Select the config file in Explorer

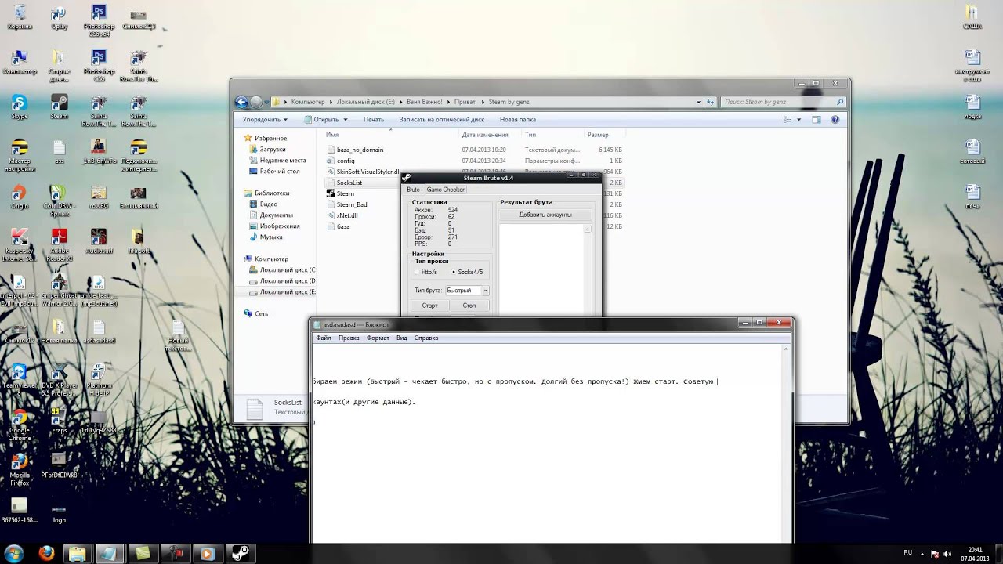346,161
